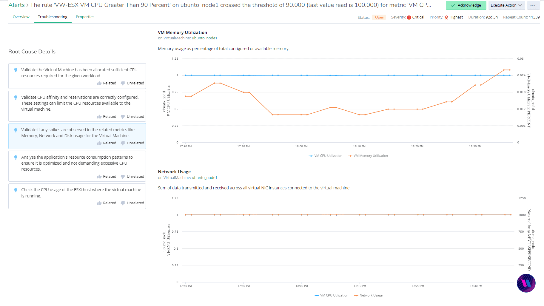544x306 pixels.
Task: Mark spikes in related metrics as Unrelated
Action: [132, 143]
